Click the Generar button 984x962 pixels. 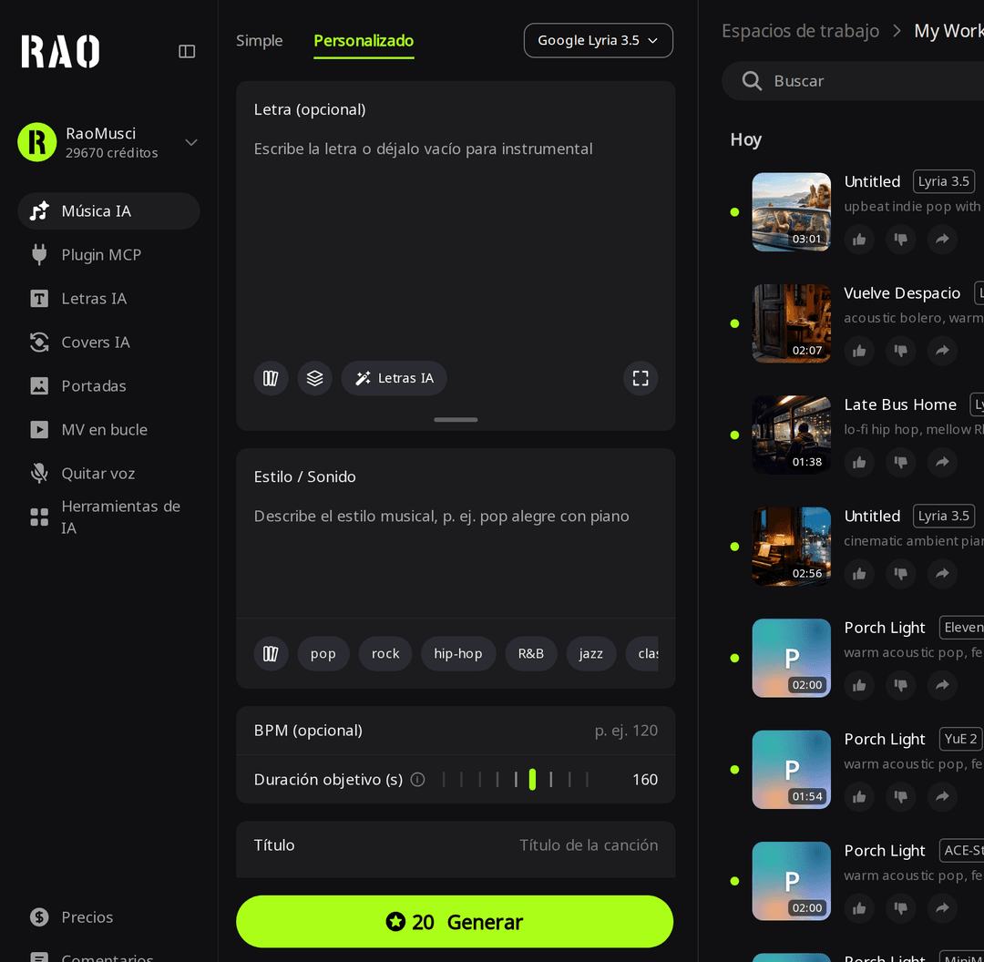pos(455,921)
